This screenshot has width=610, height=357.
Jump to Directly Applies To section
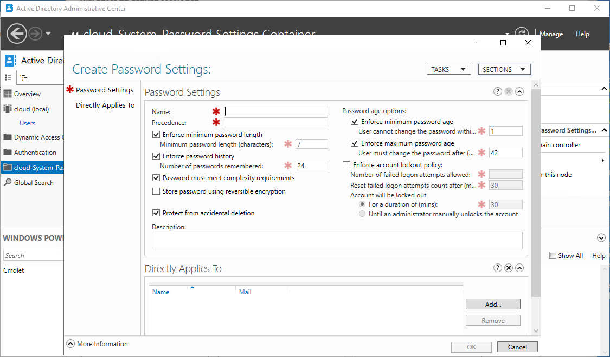(105, 105)
